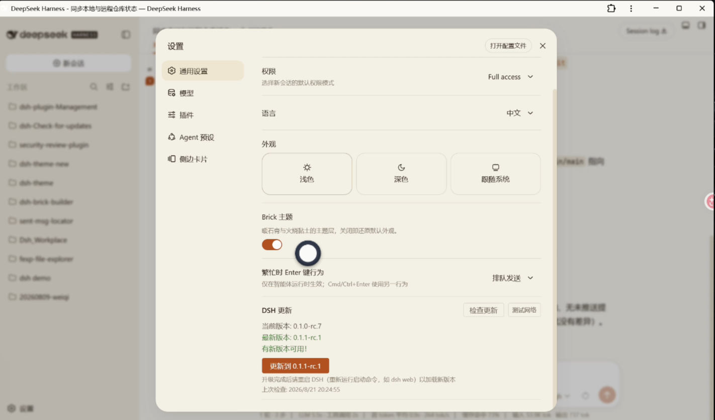Click the 更新到 0.1.1-rc.1 button

click(x=295, y=366)
